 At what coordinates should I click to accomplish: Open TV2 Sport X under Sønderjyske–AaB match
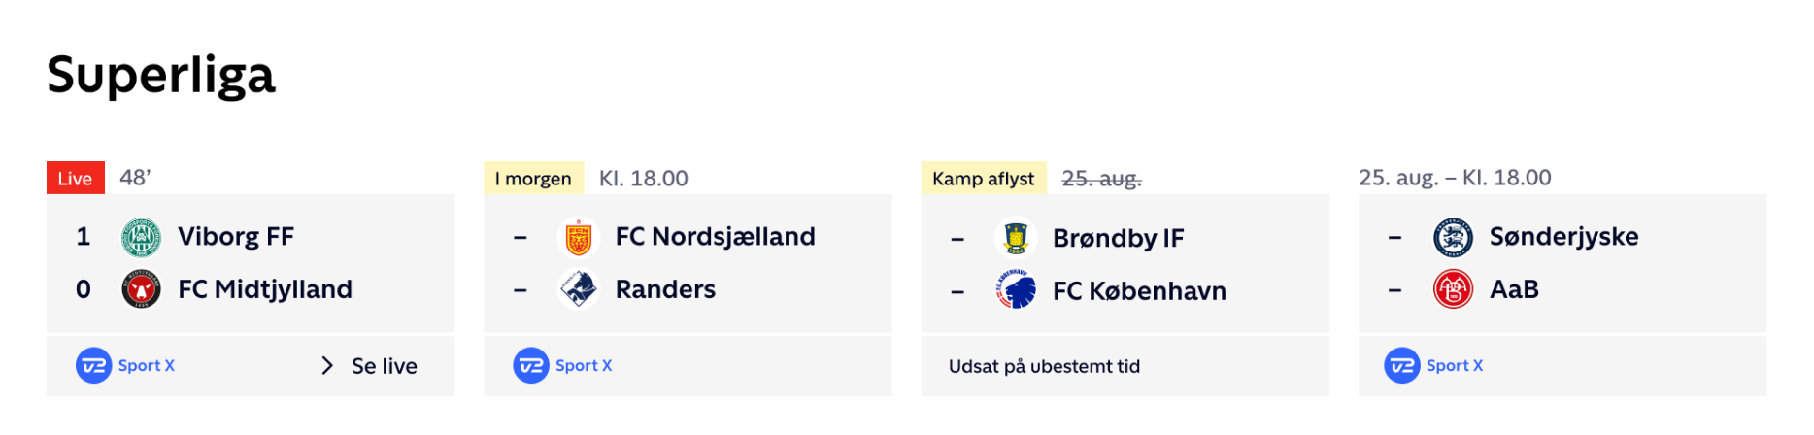(x=1433, y=366)
